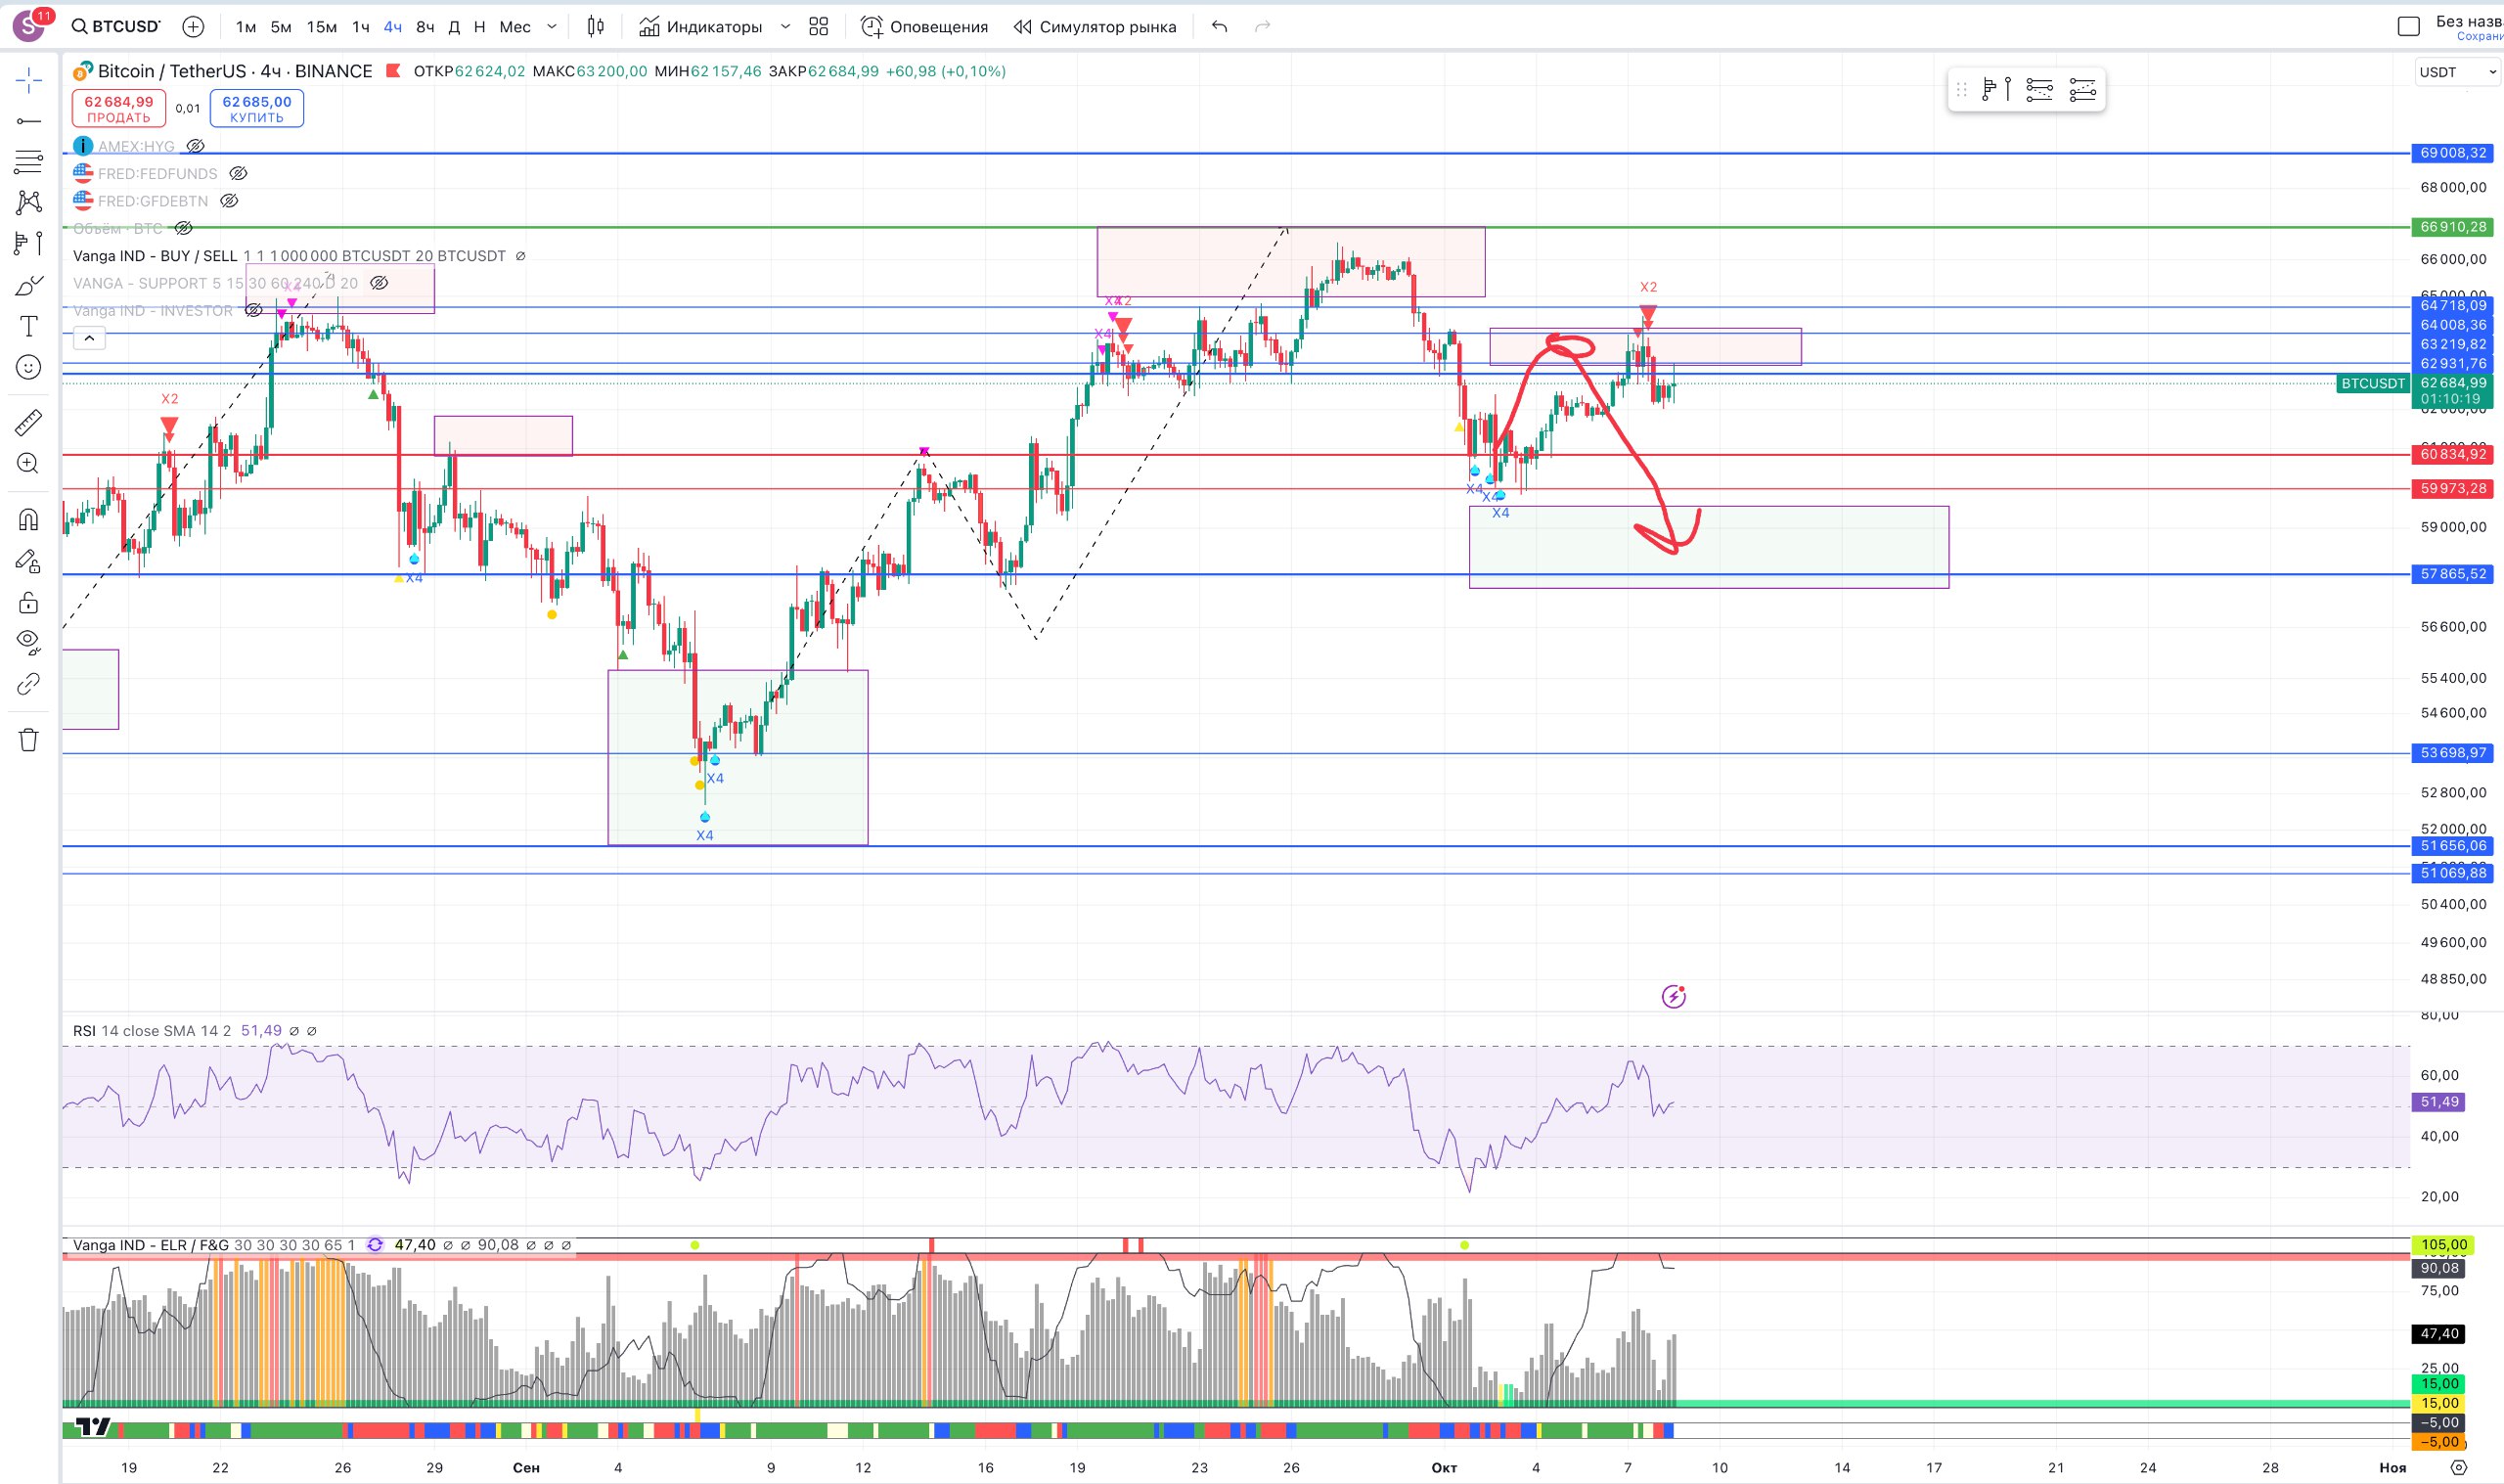Screen dimensions: 2504x1484
Task: Open the time axis settings gear icon
Action: (x=2459, y=1468)
